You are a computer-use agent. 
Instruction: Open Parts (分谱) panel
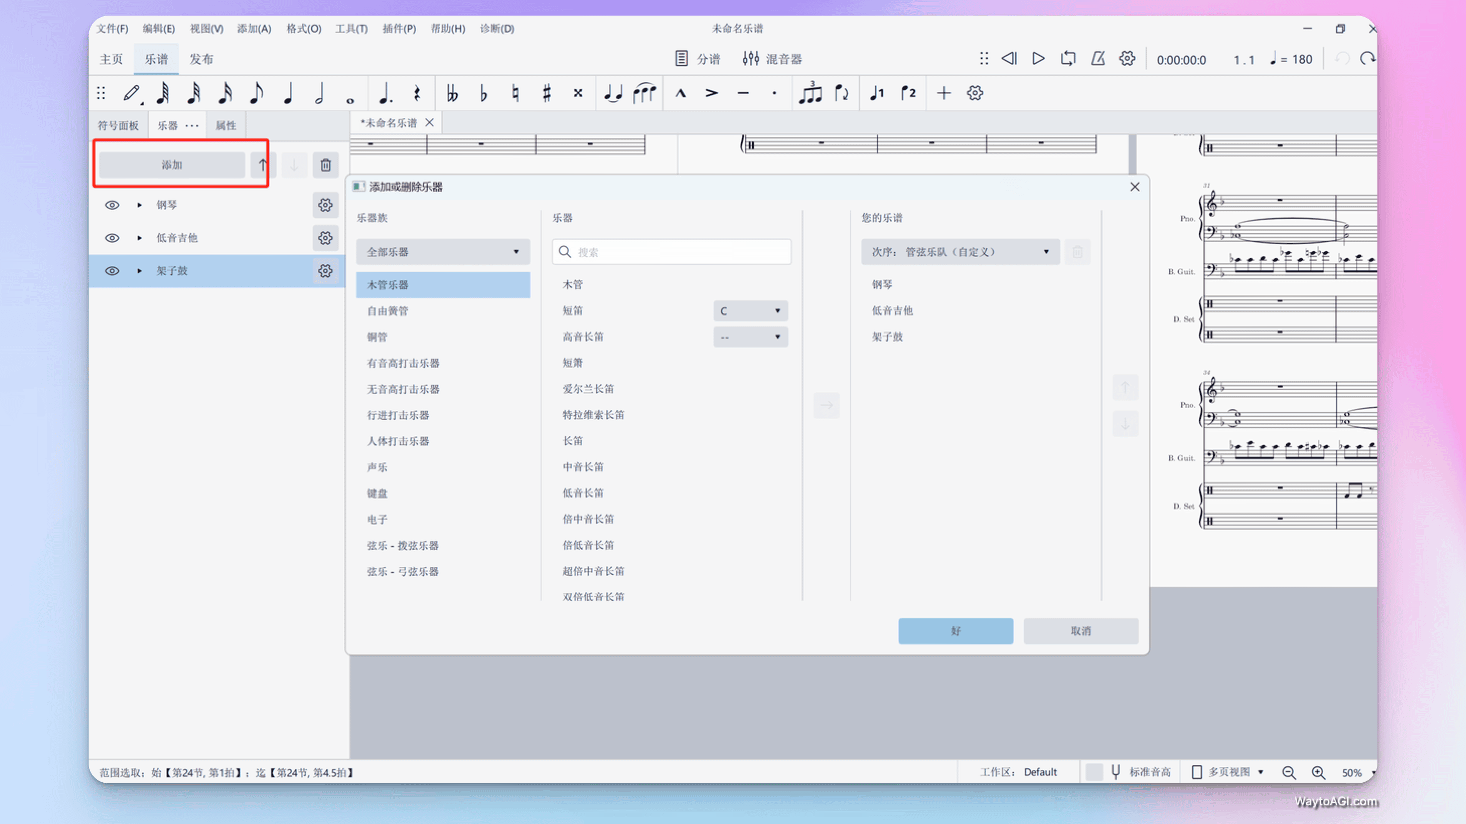(698, 58)
